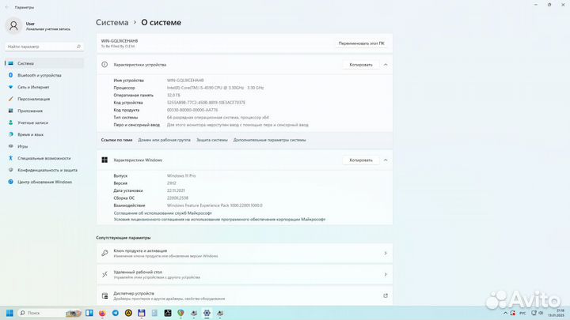
Task: Open Widgets panel icon on taskbar
Action: (x=89, y=313)
